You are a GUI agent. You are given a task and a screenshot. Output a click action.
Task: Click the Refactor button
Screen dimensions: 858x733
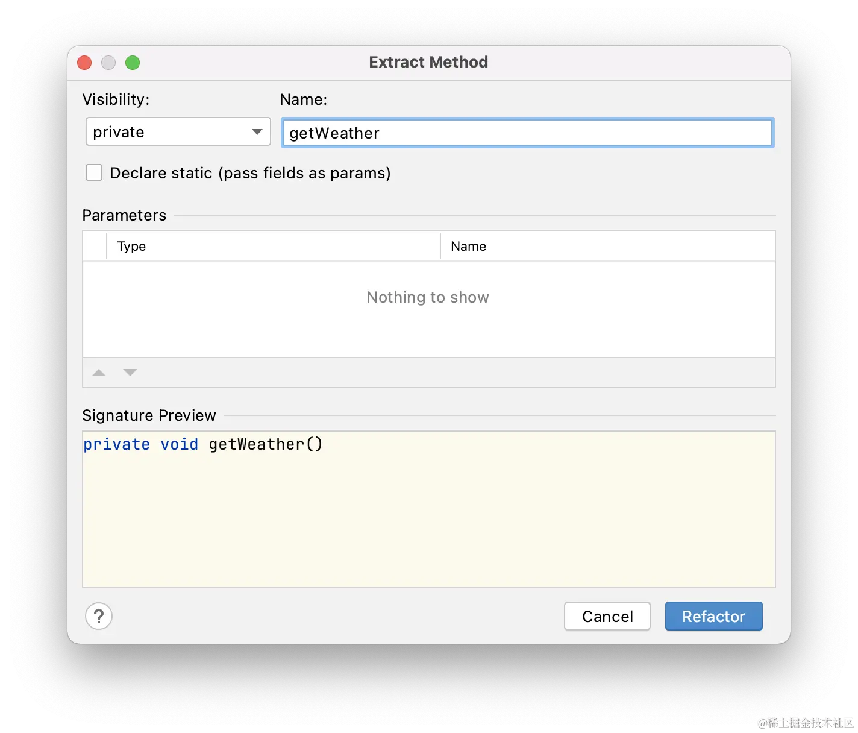[714, 616]
